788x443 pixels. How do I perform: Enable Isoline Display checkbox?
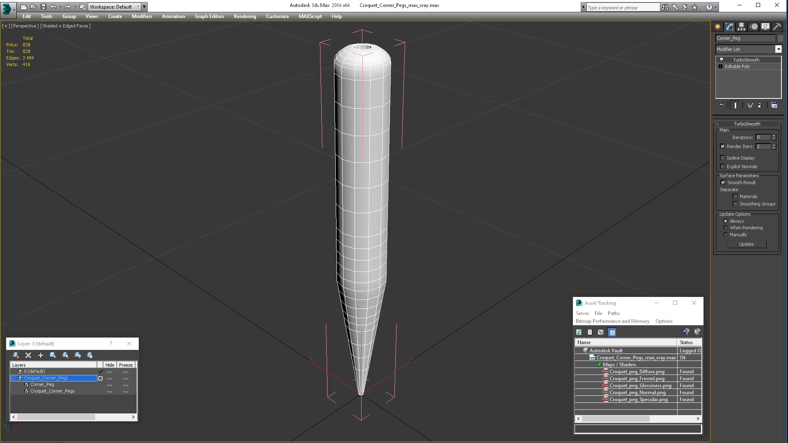[x=723, y=158]
